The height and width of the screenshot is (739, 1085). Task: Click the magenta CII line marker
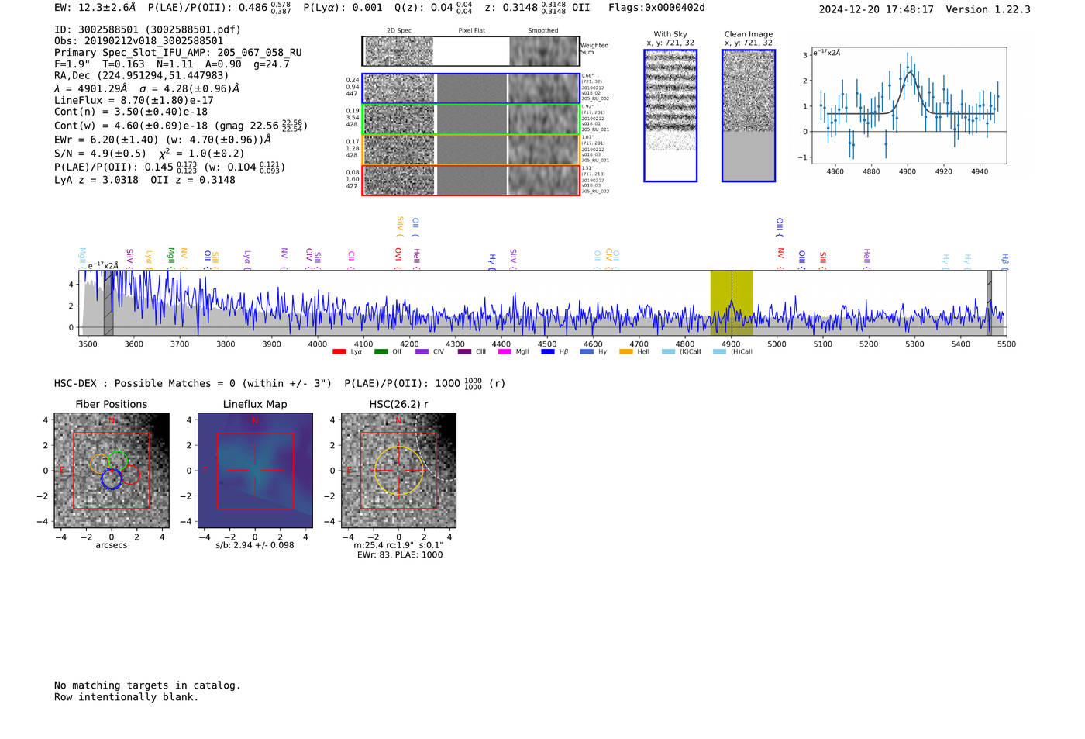[351, 260]
